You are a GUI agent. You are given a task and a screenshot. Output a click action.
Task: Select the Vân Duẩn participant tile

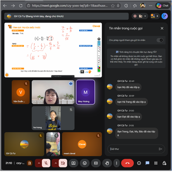(21, 92)
